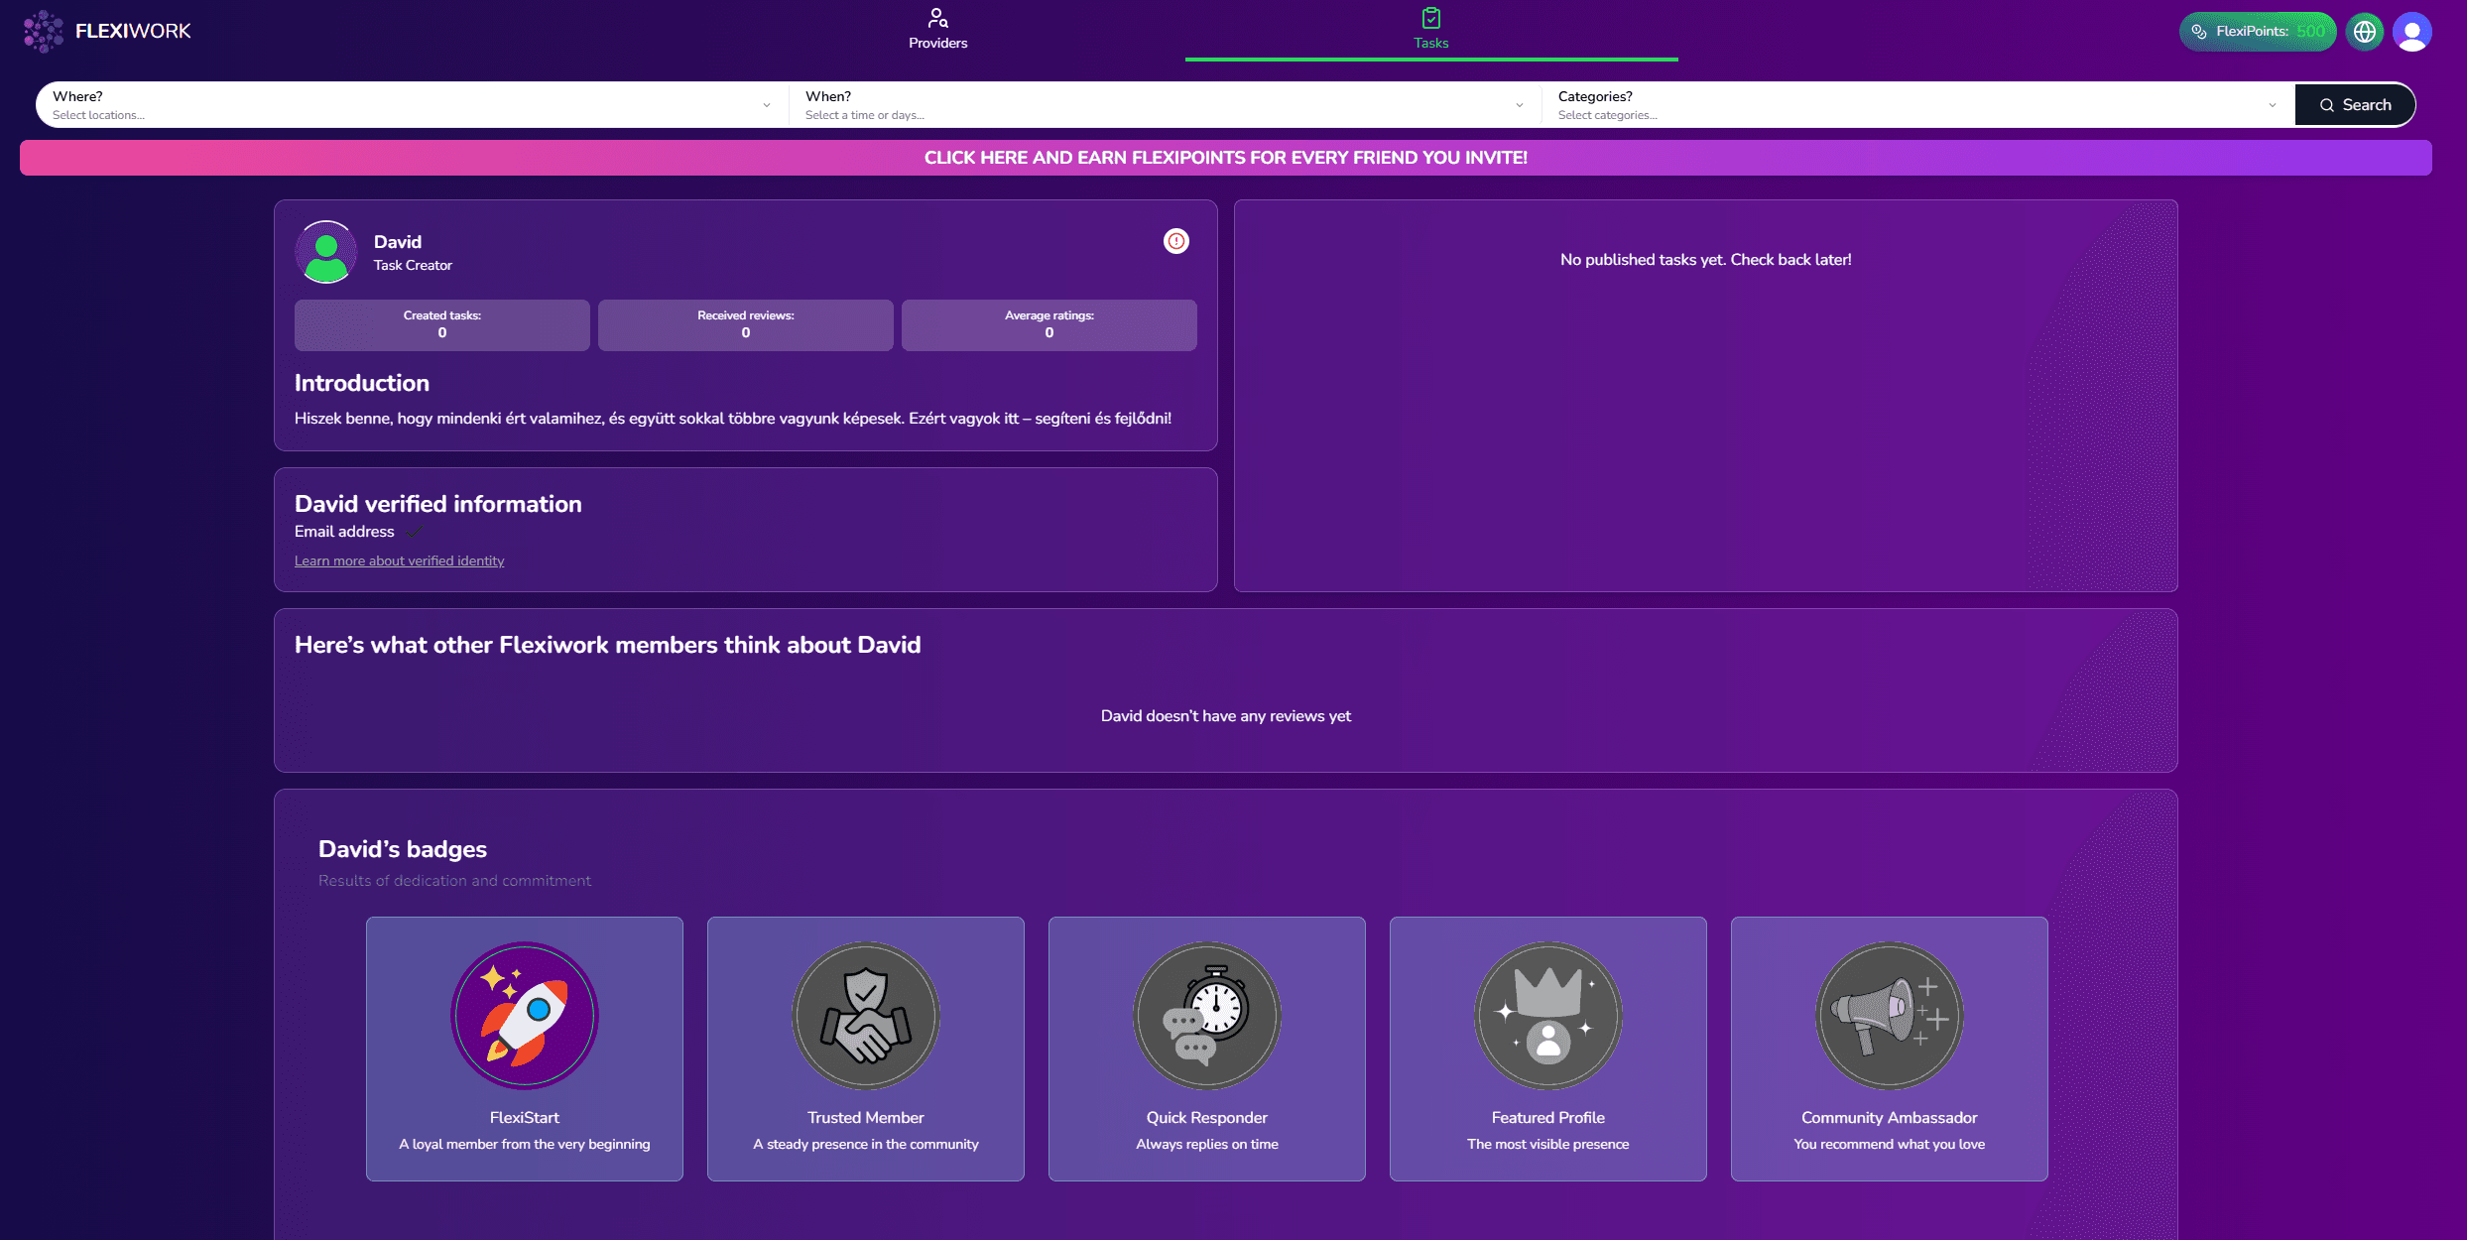The image size is (2467, 1240).
Task: Click the invite friends FlexiPoints banner
Action: pyautogui.click(x=1225, y=158)
